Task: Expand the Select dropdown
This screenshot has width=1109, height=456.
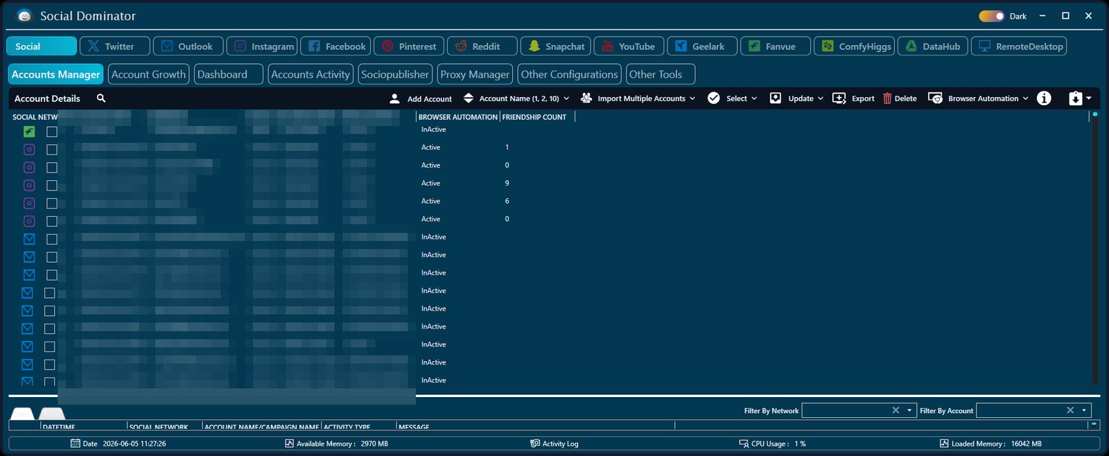Action: [x=732, y=98]
